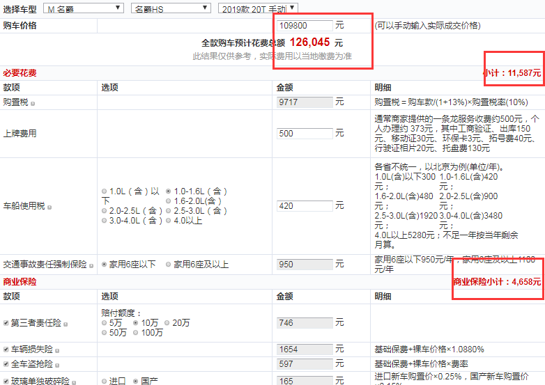Select 20万 third-party liability coverage

coord(167,323)
